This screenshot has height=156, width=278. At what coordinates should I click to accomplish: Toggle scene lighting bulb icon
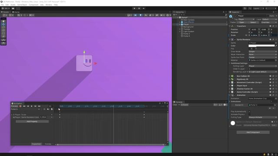pos(141,15)
